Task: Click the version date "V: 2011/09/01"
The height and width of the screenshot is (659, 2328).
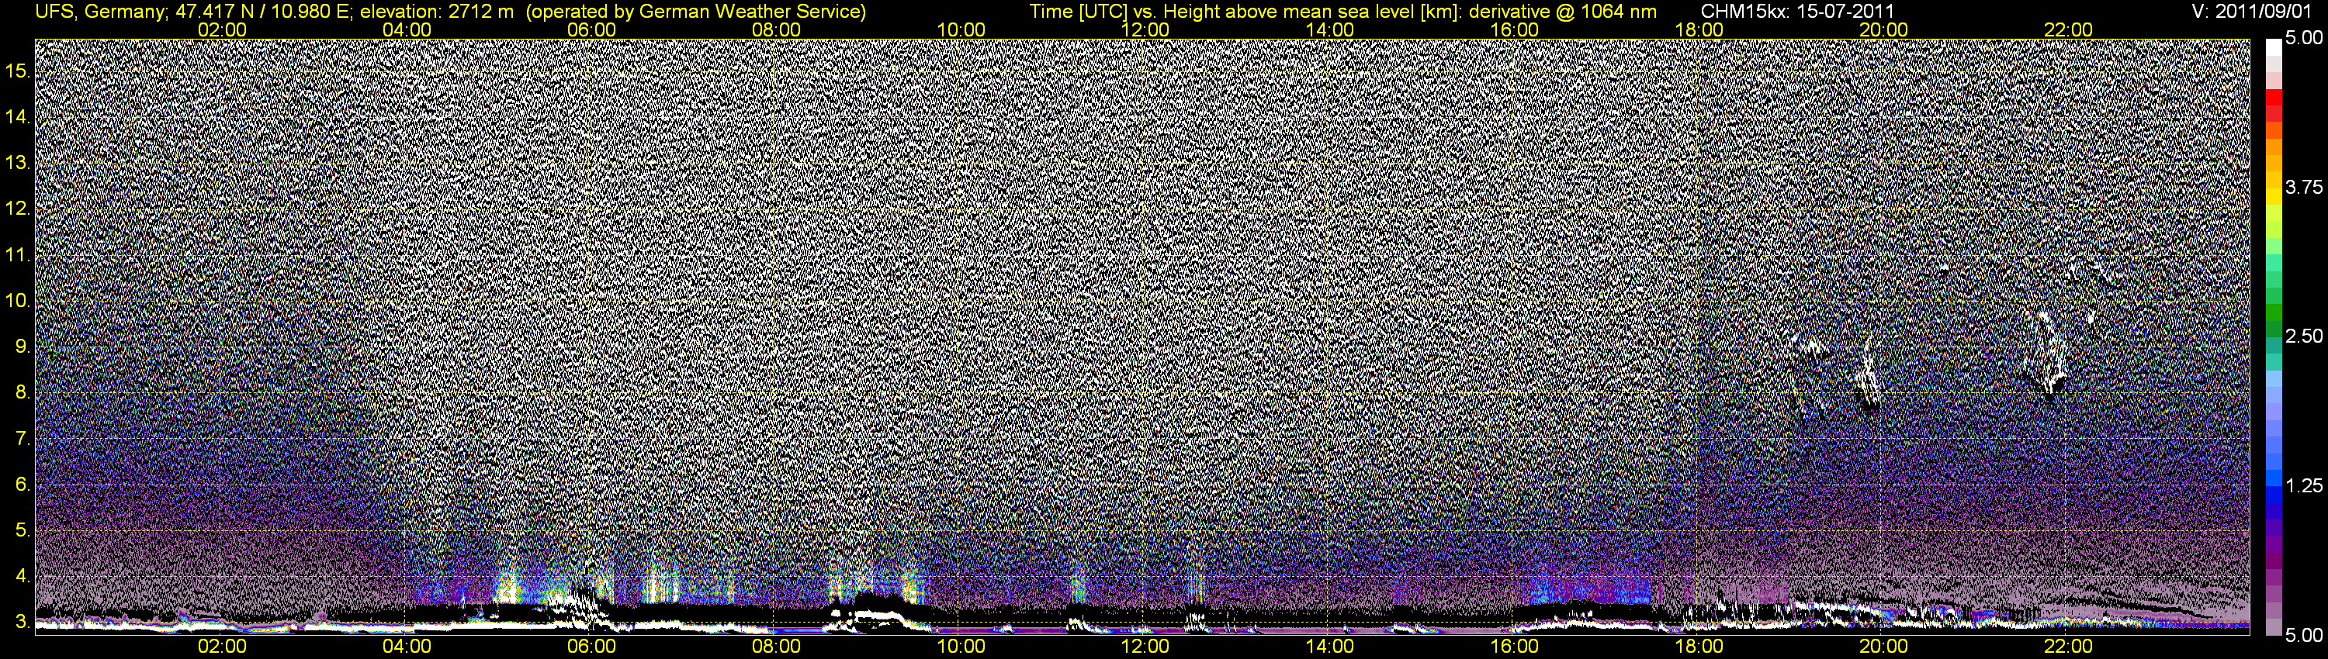Action: (x=2253, y=11)
